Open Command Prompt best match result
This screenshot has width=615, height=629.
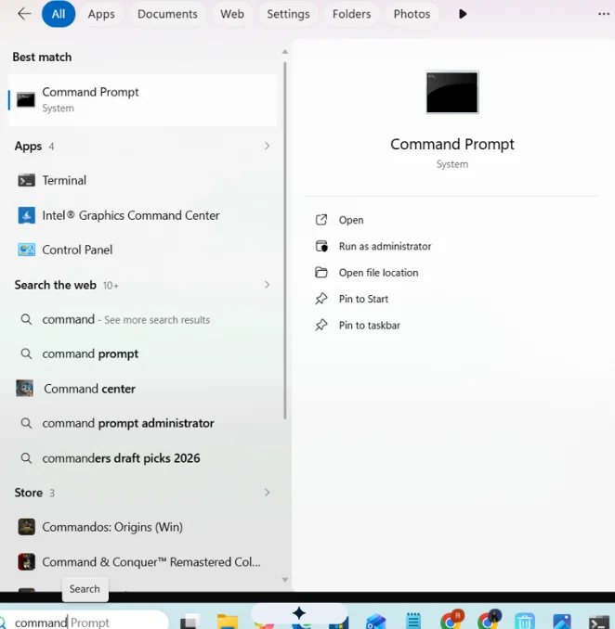142,100
